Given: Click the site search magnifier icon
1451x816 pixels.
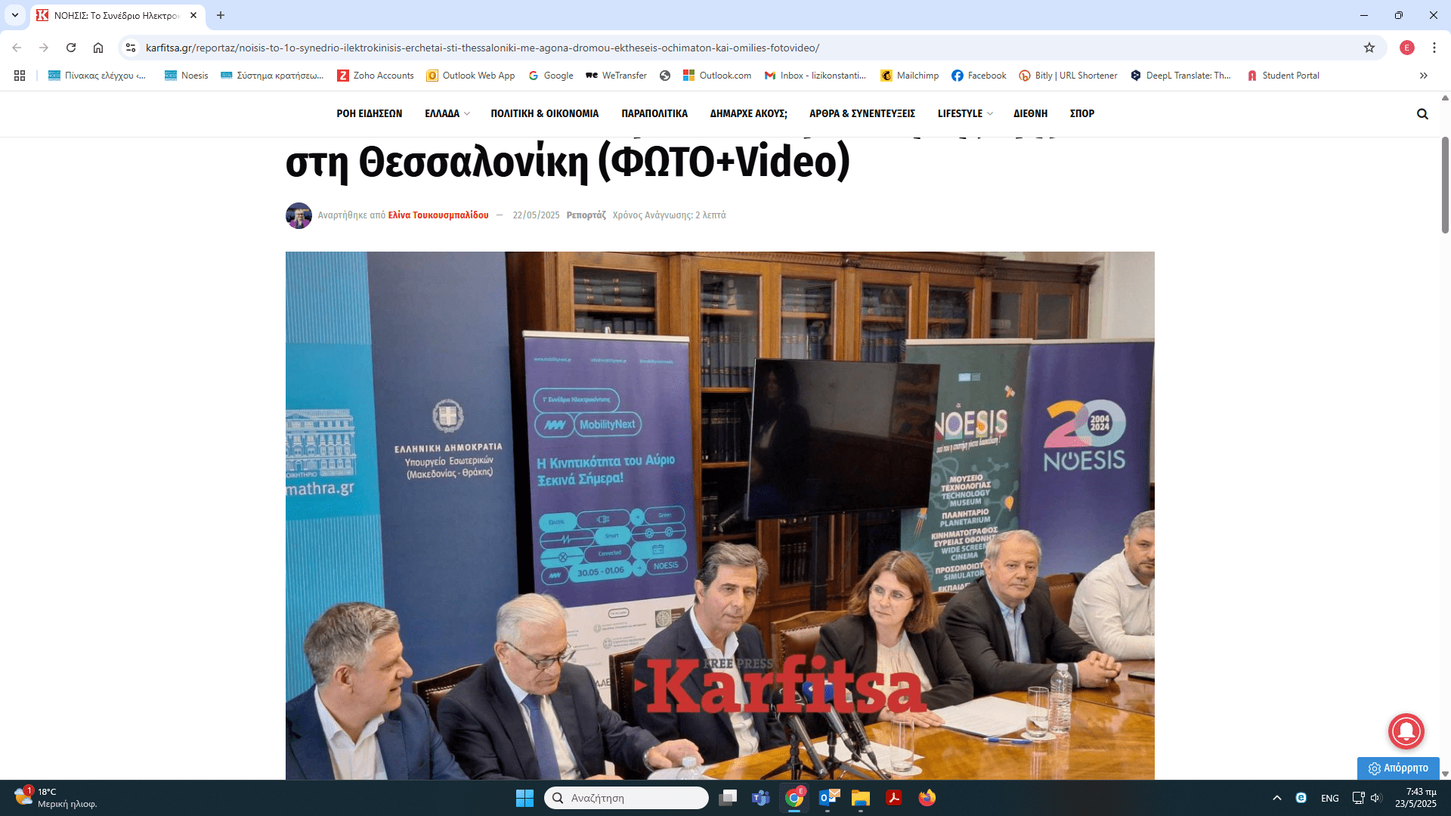Looking at the screenshot, I should 1422,114.
